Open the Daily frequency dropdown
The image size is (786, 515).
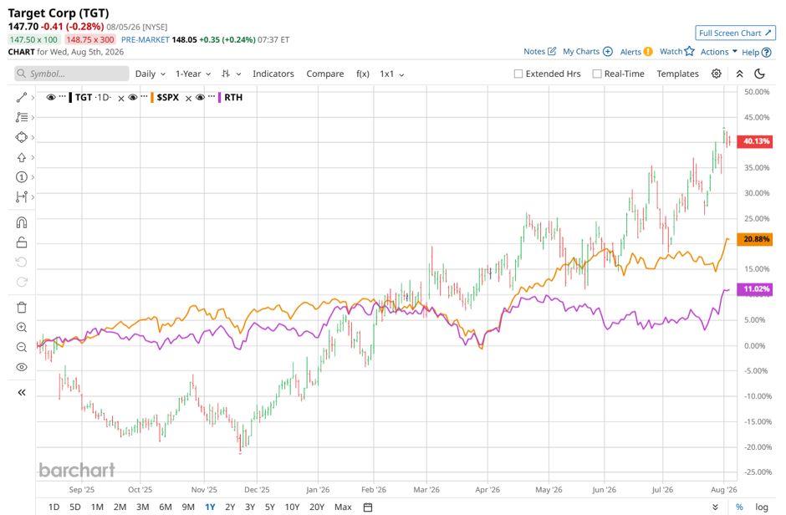pos(150,74)
